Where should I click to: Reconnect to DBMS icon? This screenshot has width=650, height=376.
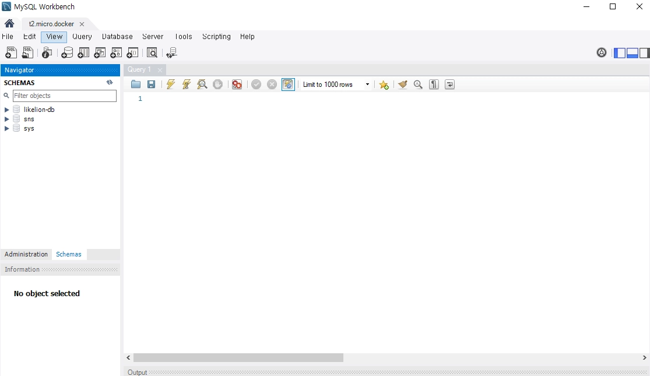coord(171,52)
